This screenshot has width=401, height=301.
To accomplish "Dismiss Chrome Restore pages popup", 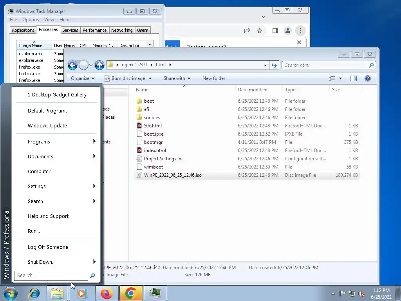I will click(299, 42).
